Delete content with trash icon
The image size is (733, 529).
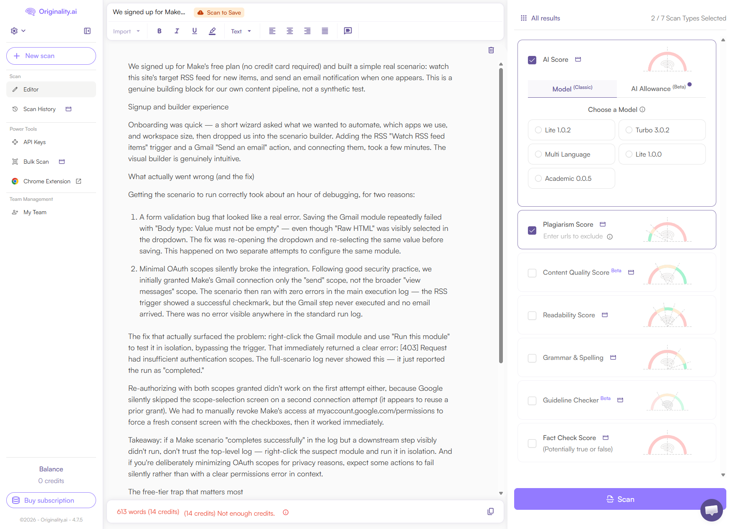(491, 50)
